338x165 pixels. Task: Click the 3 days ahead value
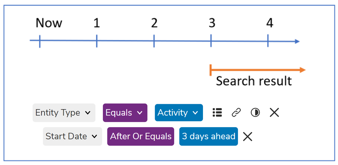click(208, 136)
